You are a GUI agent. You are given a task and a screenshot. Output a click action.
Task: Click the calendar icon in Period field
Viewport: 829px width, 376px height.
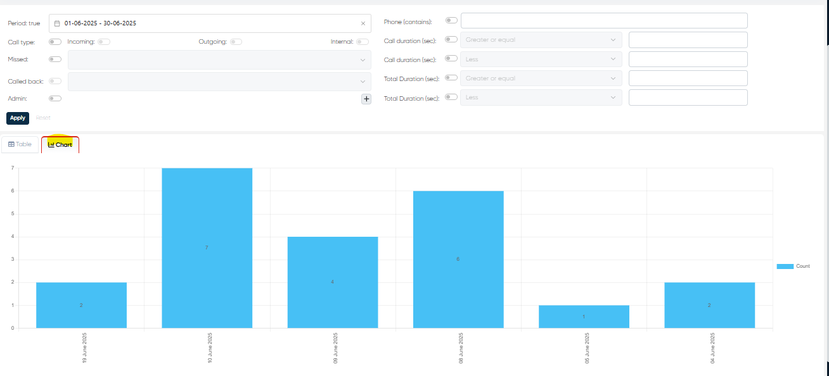click(x=57, y=23)
